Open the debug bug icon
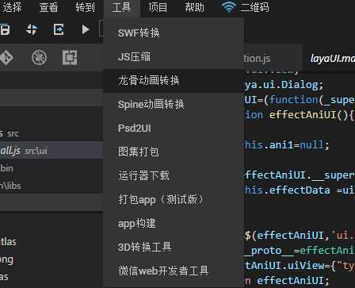Viewport: 355px width, 288px height. 40,57
